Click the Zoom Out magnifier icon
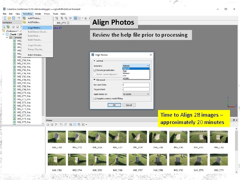 (66, 18)
